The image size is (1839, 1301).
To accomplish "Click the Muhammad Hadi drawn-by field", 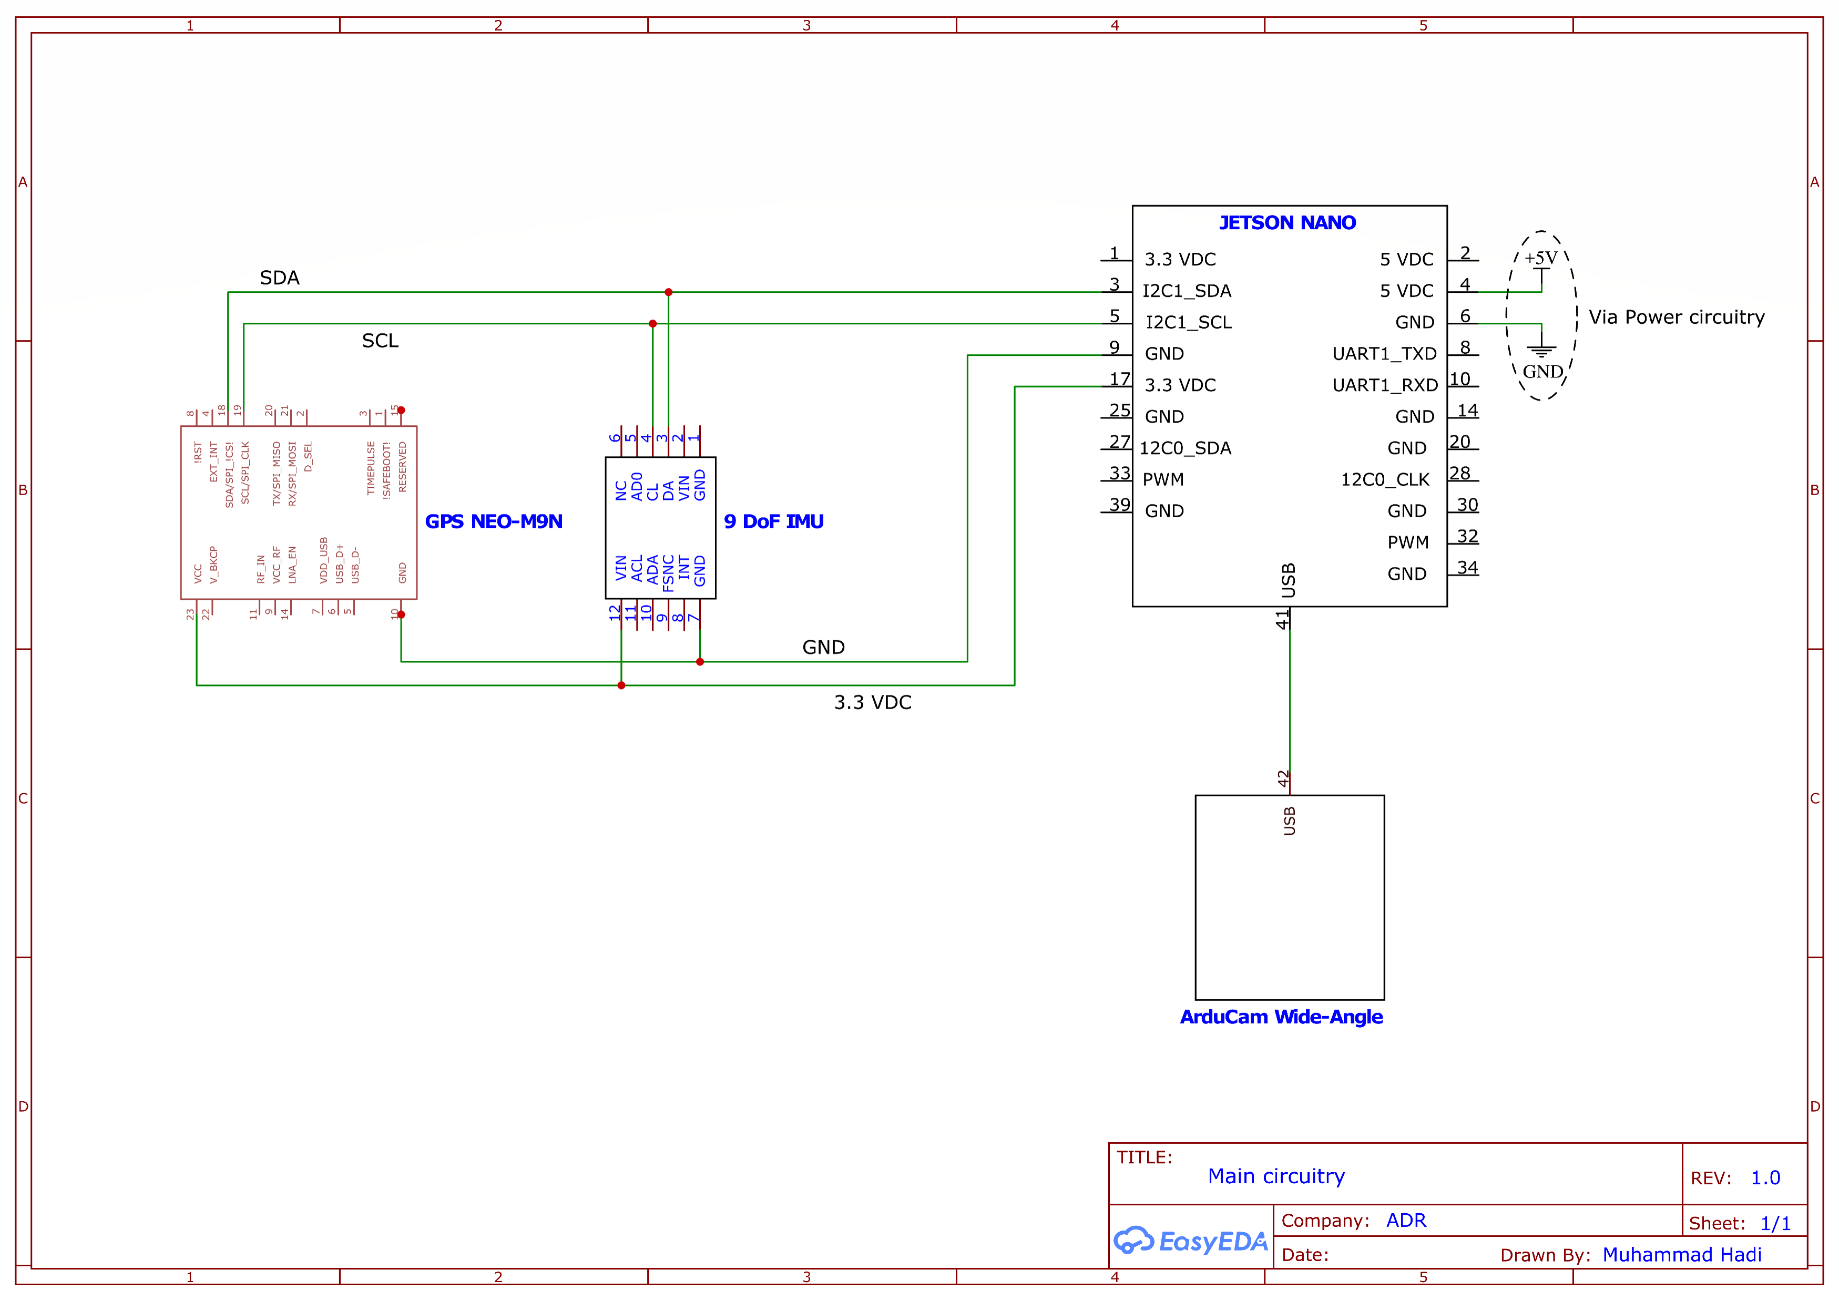I will pos(1681,1255).
